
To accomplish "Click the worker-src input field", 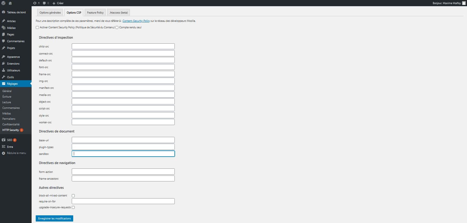I will tap(123, 122).
